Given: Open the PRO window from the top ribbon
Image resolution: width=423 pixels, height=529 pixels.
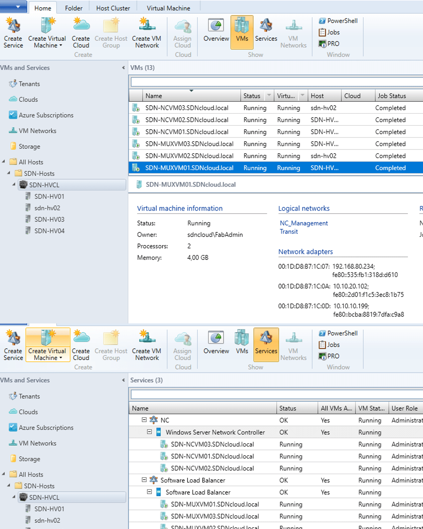Looking at the screenshot, I should point(329,44).
